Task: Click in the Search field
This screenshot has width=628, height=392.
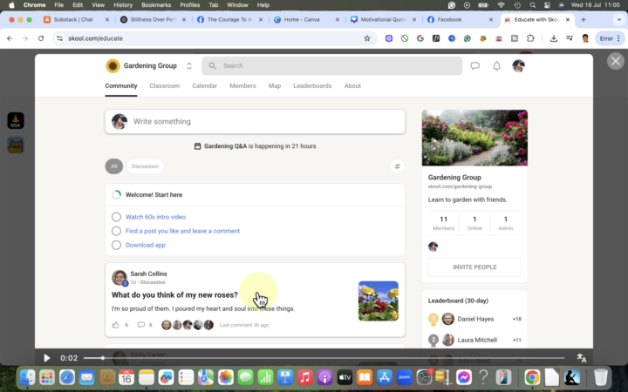Action: pos(332,66)
